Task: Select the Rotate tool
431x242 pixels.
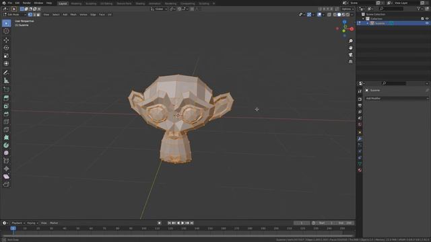Action: point(6,48)
